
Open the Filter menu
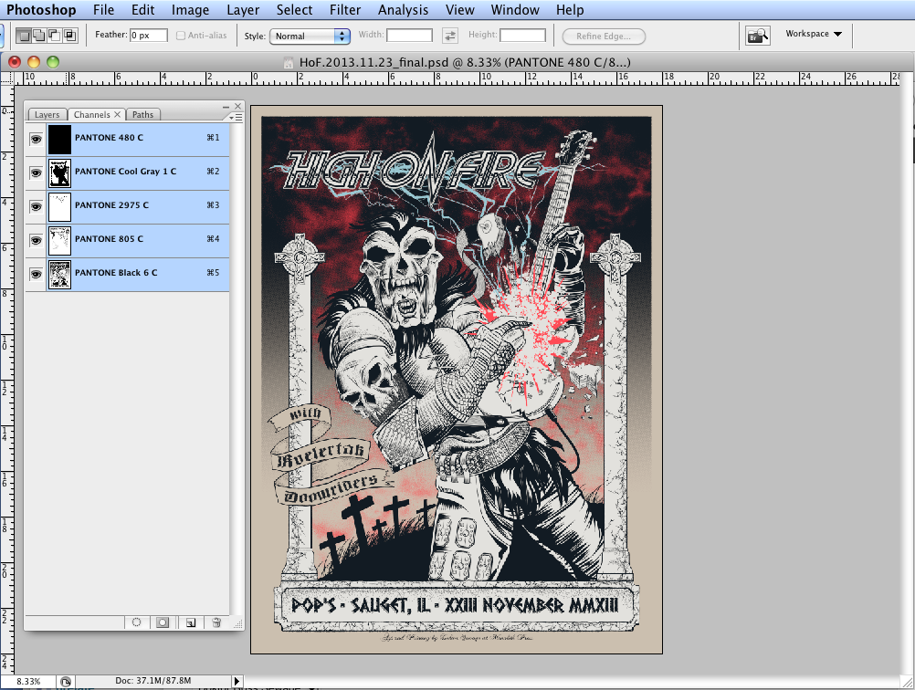coord(345,10)
